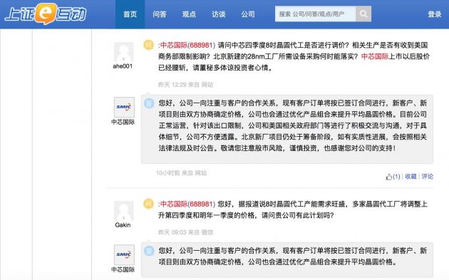The image size is (449, 280).
Task: Switch to the 问答 tab
Action: [x=160, y=14]
